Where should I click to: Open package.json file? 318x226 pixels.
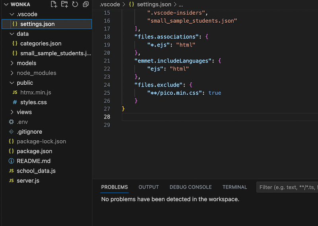(47, 151)
